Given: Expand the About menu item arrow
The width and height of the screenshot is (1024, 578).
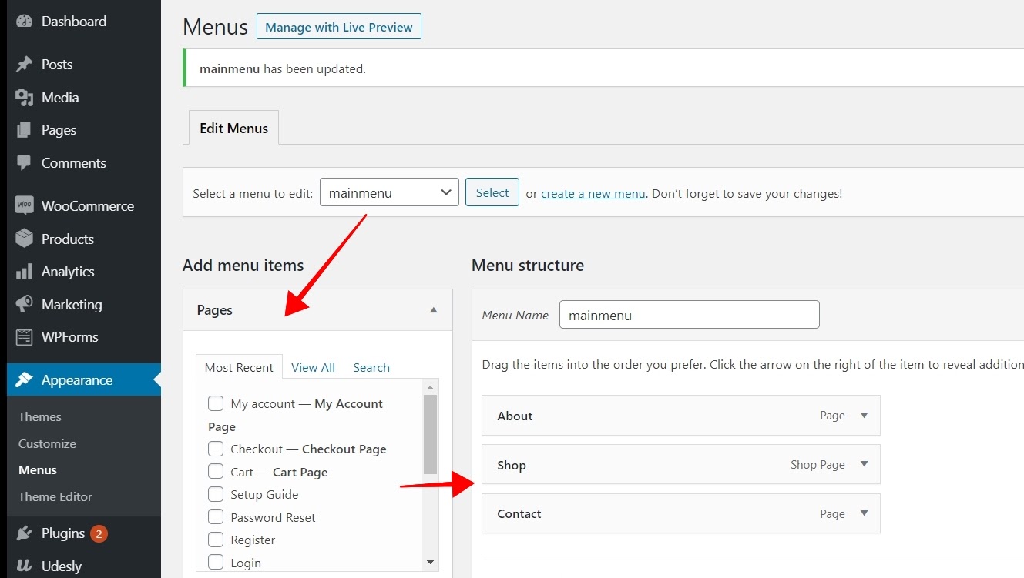Looking at the screenshot, I should pos(864,416).
